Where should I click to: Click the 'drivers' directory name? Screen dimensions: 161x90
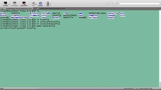(x=34, y=13)
